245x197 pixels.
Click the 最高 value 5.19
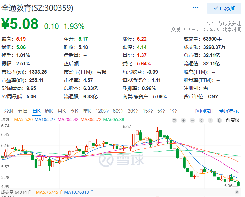click(x=21, y=39)
